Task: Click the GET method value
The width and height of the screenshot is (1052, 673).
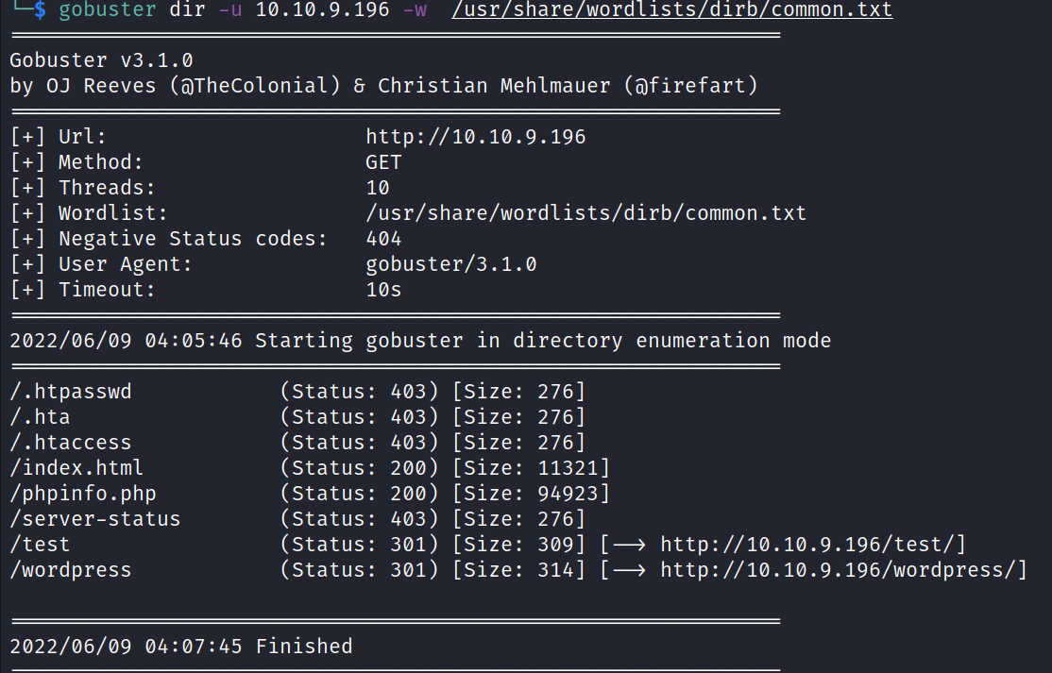Action: tap(383, 162)
